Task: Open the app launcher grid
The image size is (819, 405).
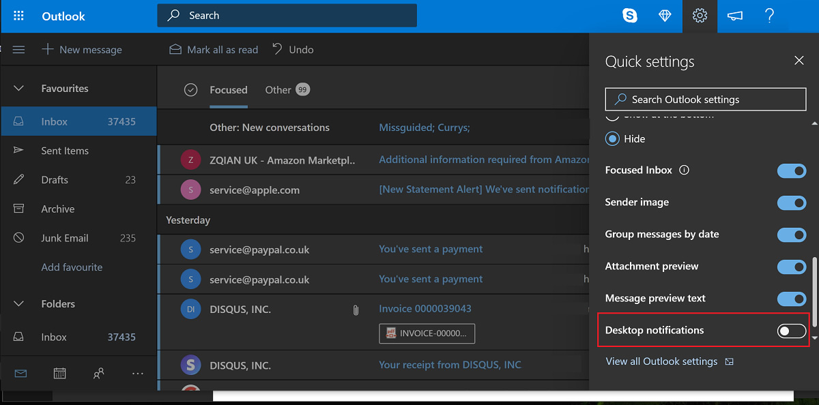Action: pos(18,16)
